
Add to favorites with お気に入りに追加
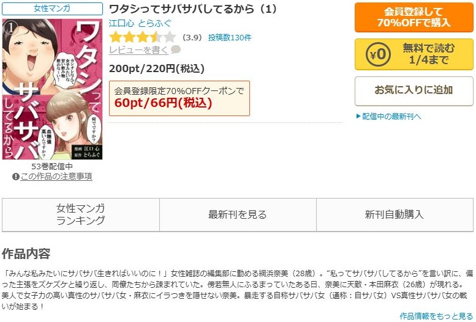[x=414, y=90]
